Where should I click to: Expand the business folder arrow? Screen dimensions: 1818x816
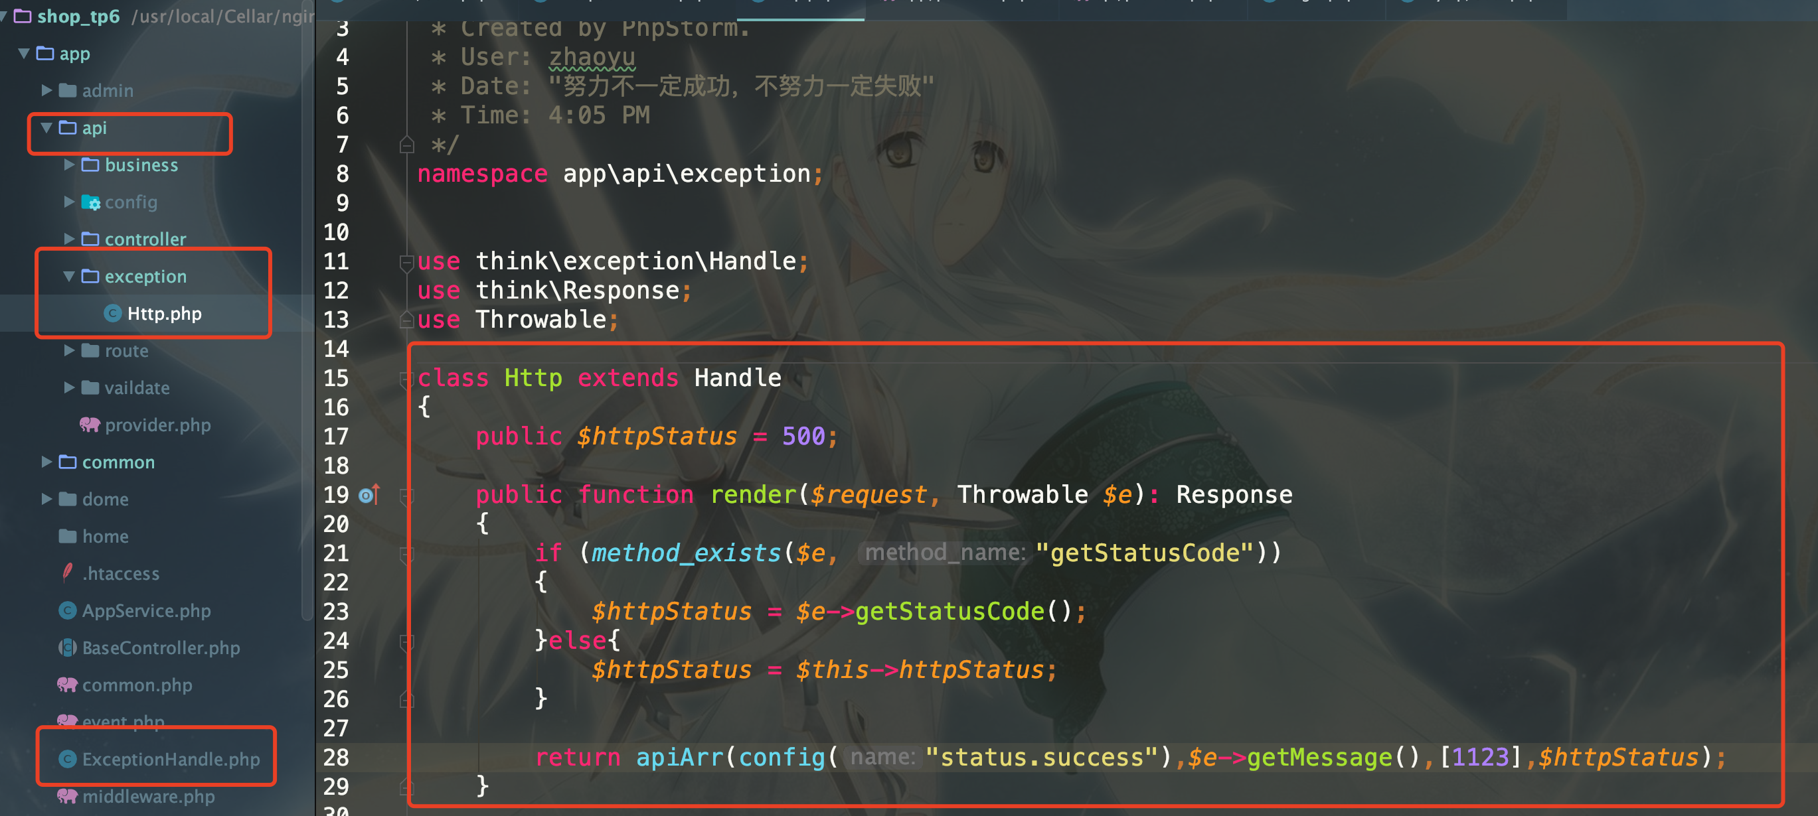(x=69, y=165)
